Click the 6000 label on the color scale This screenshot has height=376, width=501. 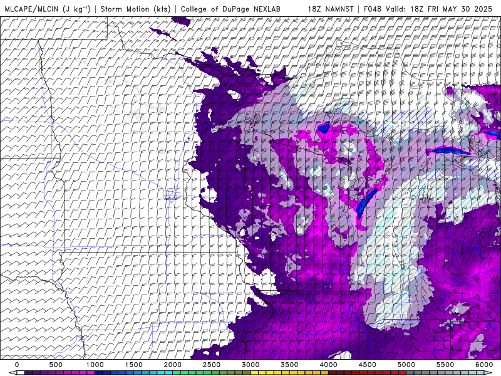click(x=484, y=365)
